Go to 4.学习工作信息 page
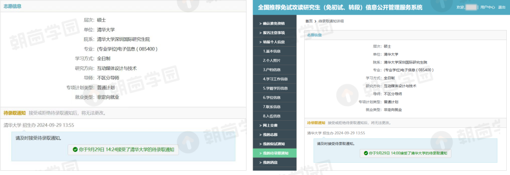The image size is (510, 175). (x=274, y=79)
